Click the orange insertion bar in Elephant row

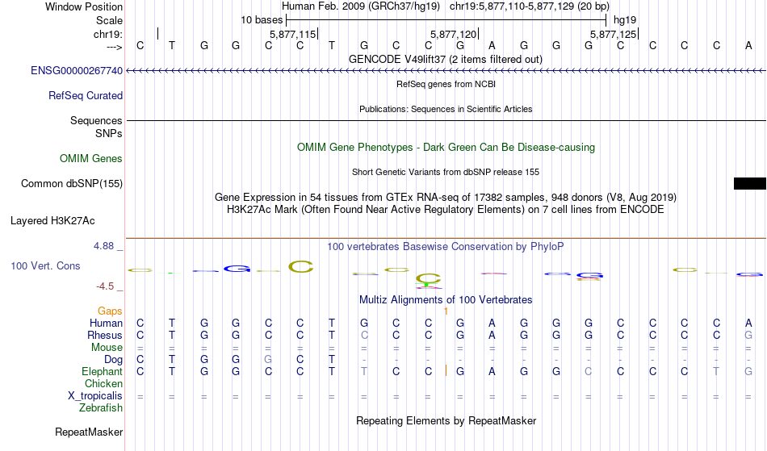point(446,371)
